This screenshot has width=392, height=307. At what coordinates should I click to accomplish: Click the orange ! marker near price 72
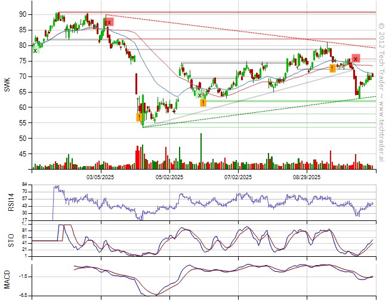point(332,69)
